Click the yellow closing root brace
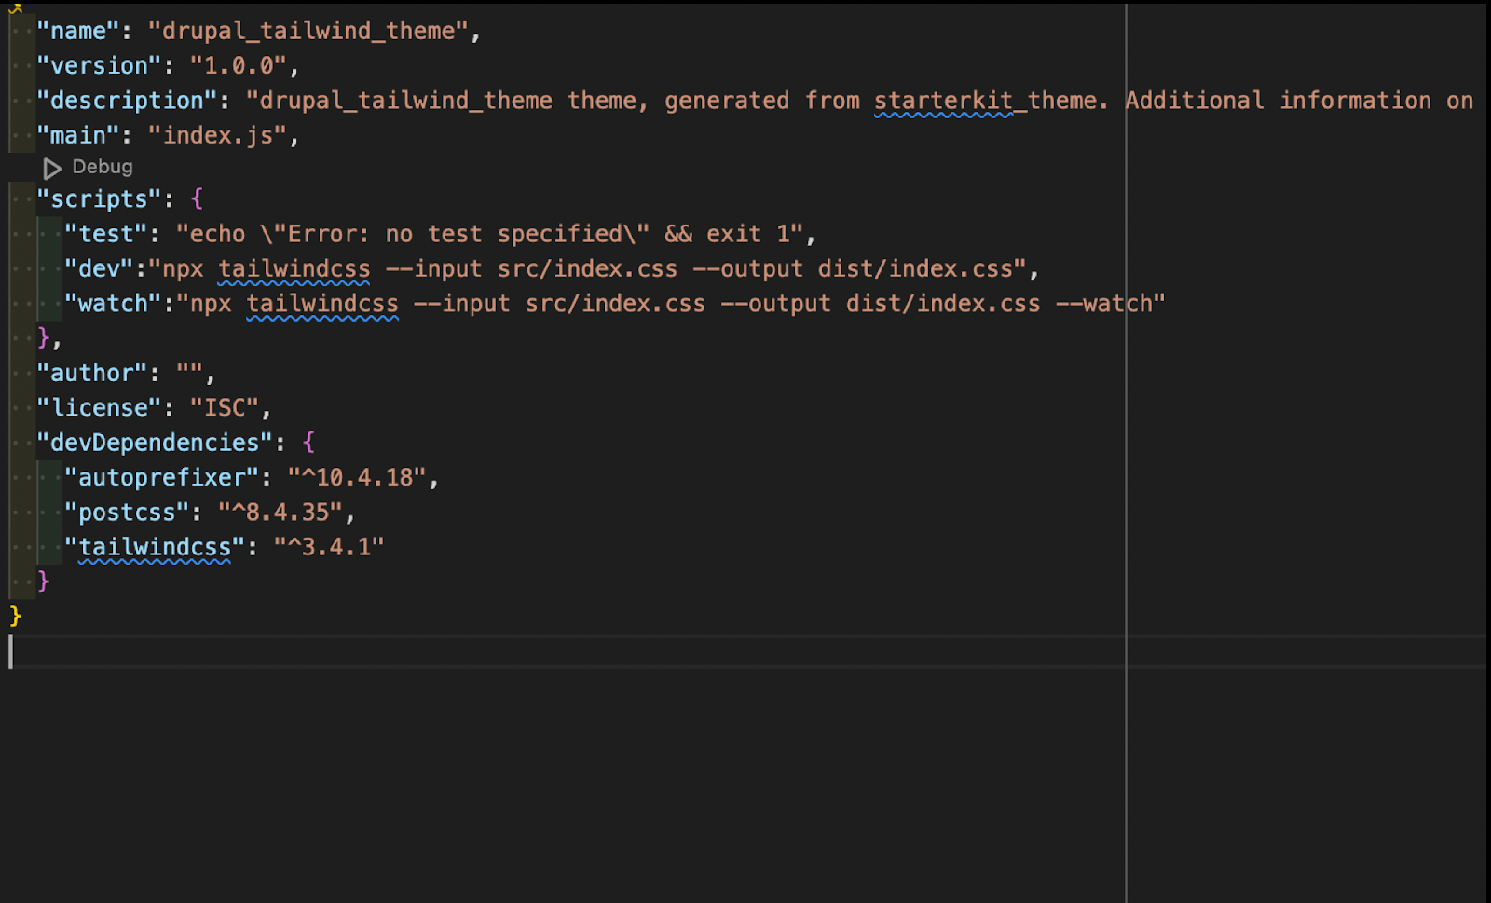 coord(15,617)
